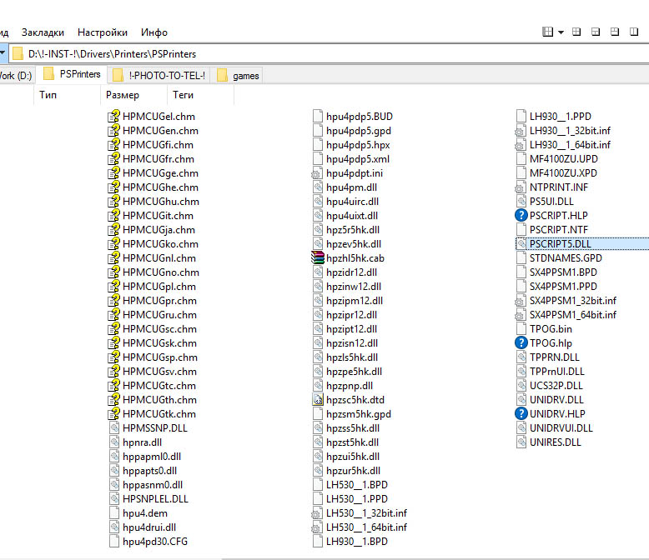Click the HPMCUGru.chm help file icon

[113, 315]
